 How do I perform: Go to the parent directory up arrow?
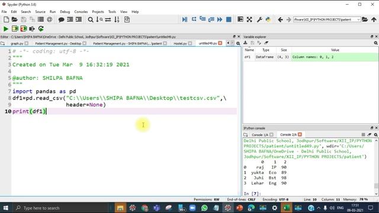click(x=374, y=20)
